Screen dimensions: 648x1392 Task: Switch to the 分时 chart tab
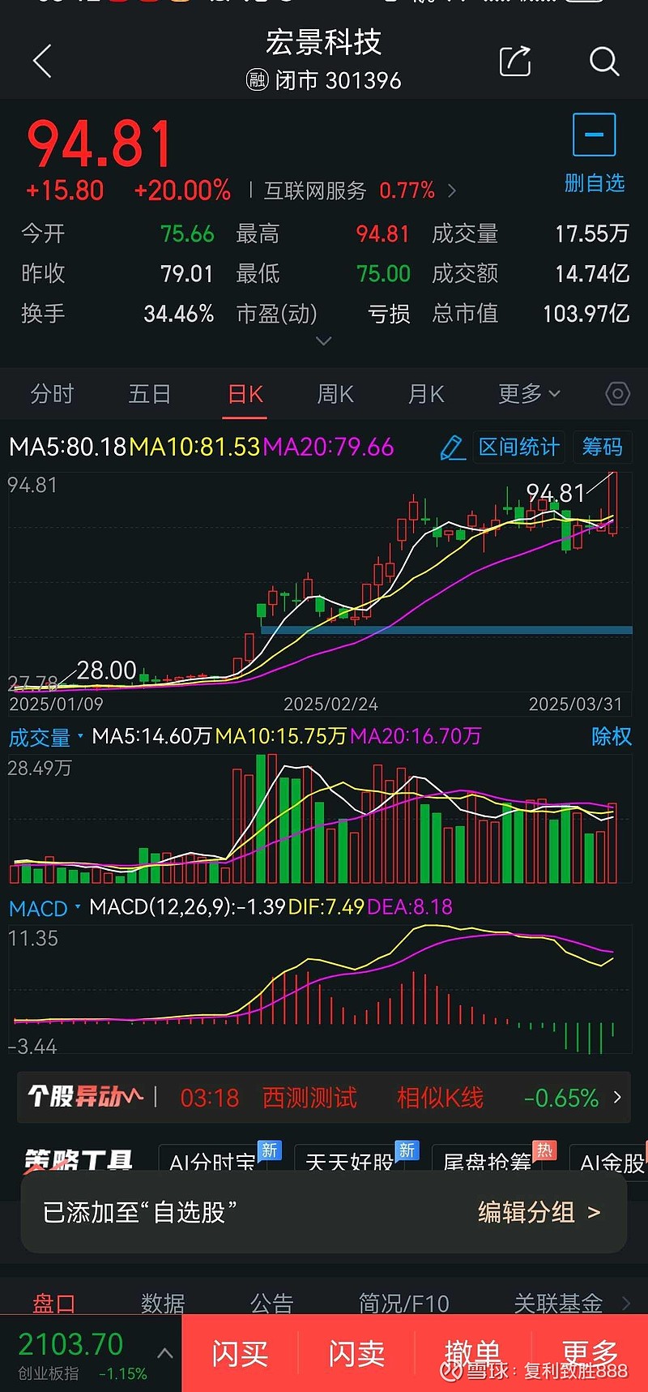pos(52,394)
